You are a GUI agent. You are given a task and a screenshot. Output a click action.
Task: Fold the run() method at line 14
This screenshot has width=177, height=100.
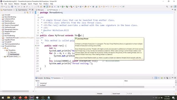pos(39,46)
